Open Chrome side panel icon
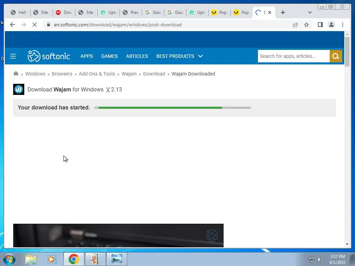The height and width of the screenshot is (266, 355). (x=320, y=25)
